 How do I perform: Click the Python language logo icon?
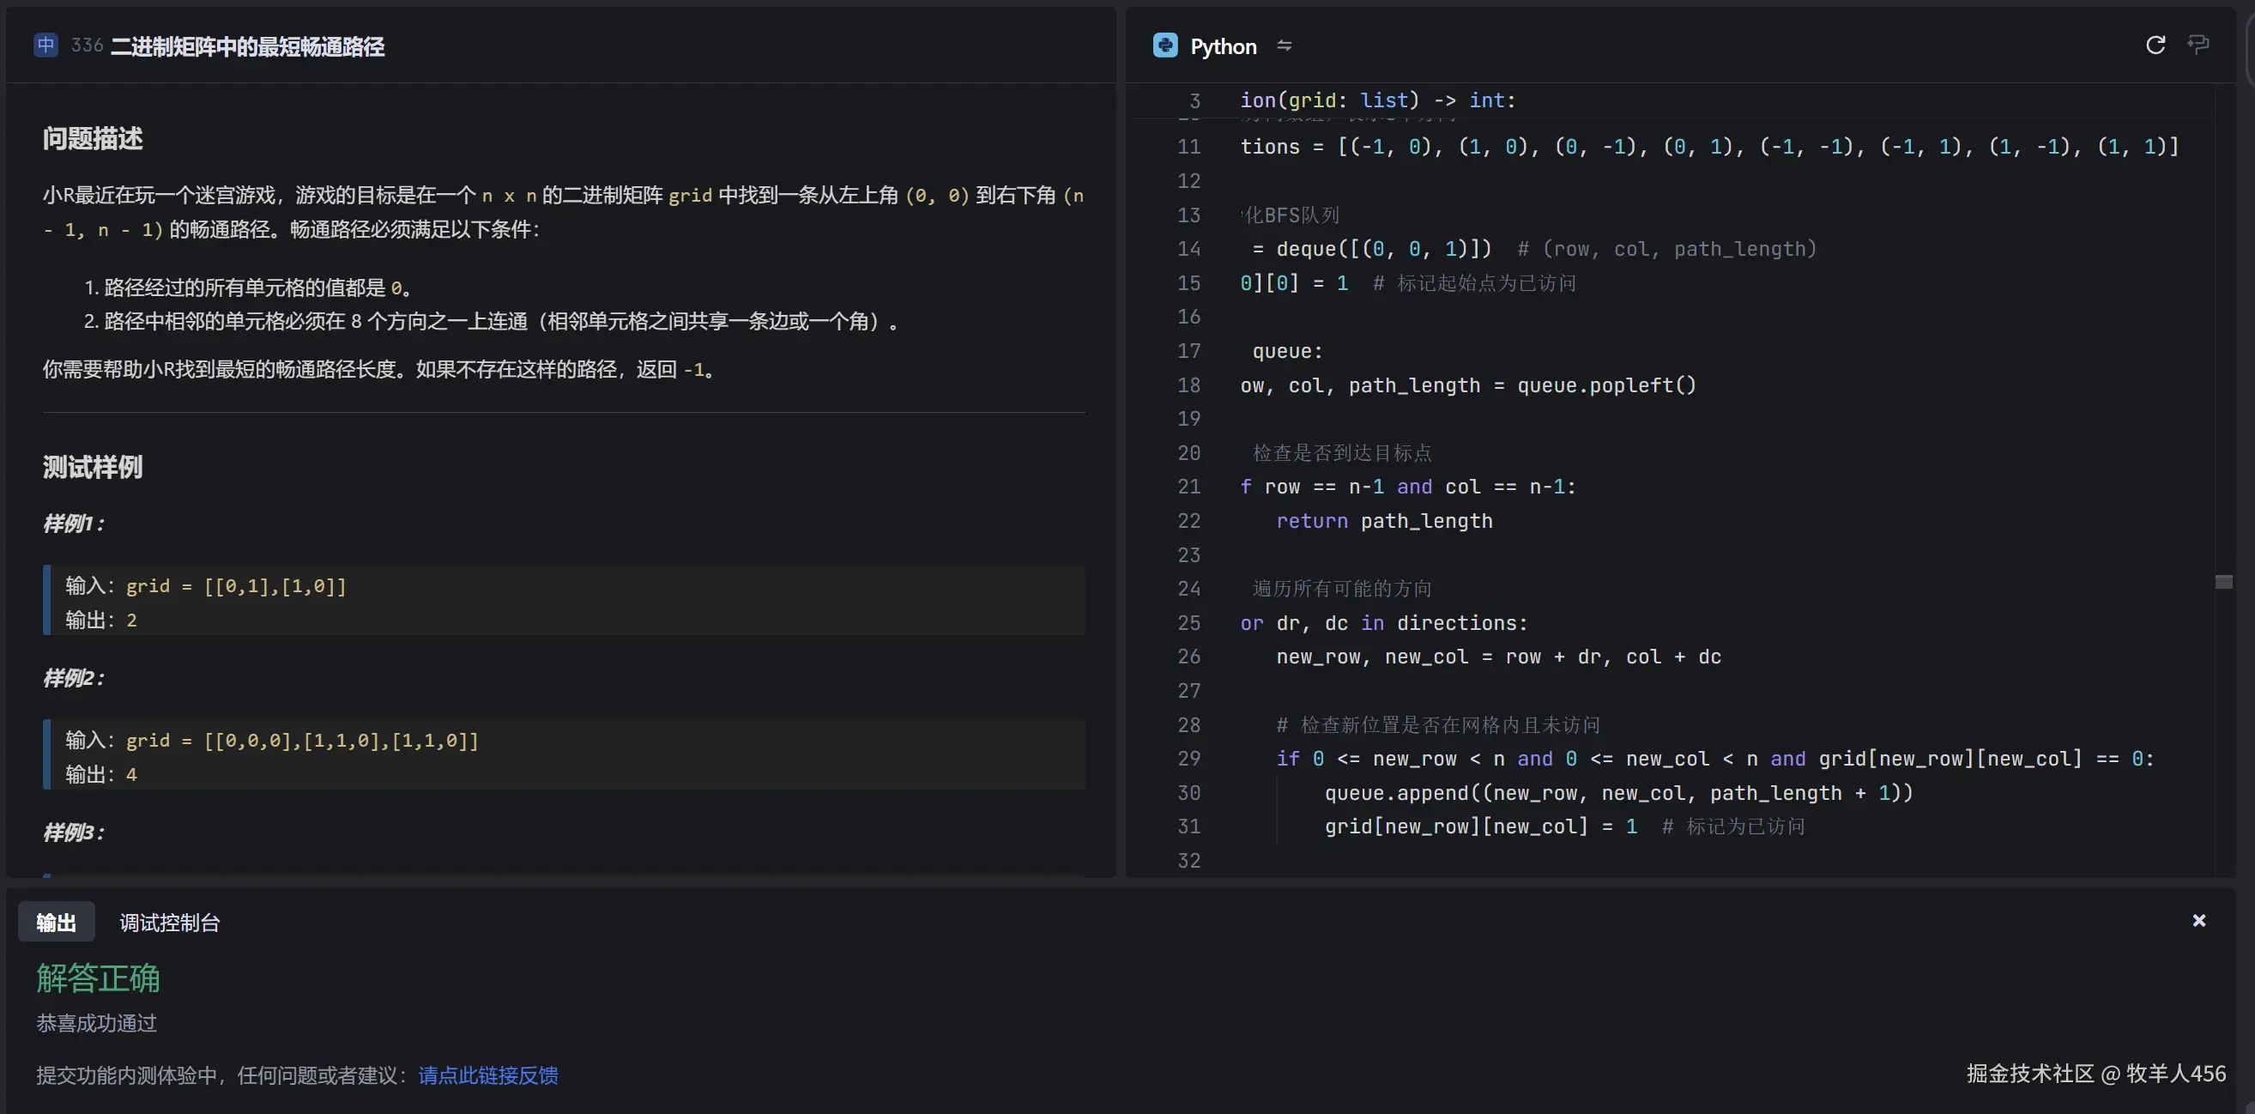(x=1165, y=45)
